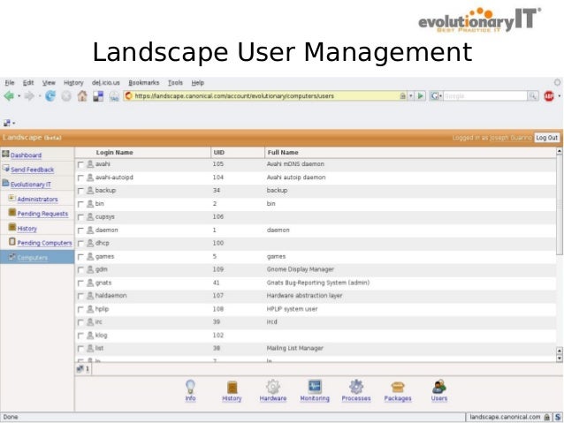The height and width of the screenshot is (423, 564).
Task: Click the Send Feedback sidebar icon
Action: point(6,168)
